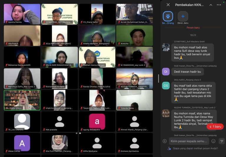Select Aleea Carisa's purple avatar tile

pos(22,143)
